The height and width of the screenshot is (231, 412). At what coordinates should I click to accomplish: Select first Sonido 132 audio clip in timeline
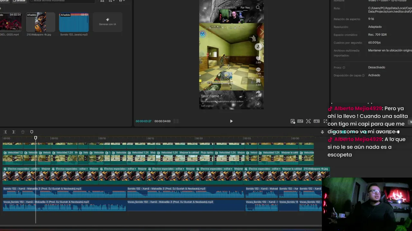[x=64, y=192]
